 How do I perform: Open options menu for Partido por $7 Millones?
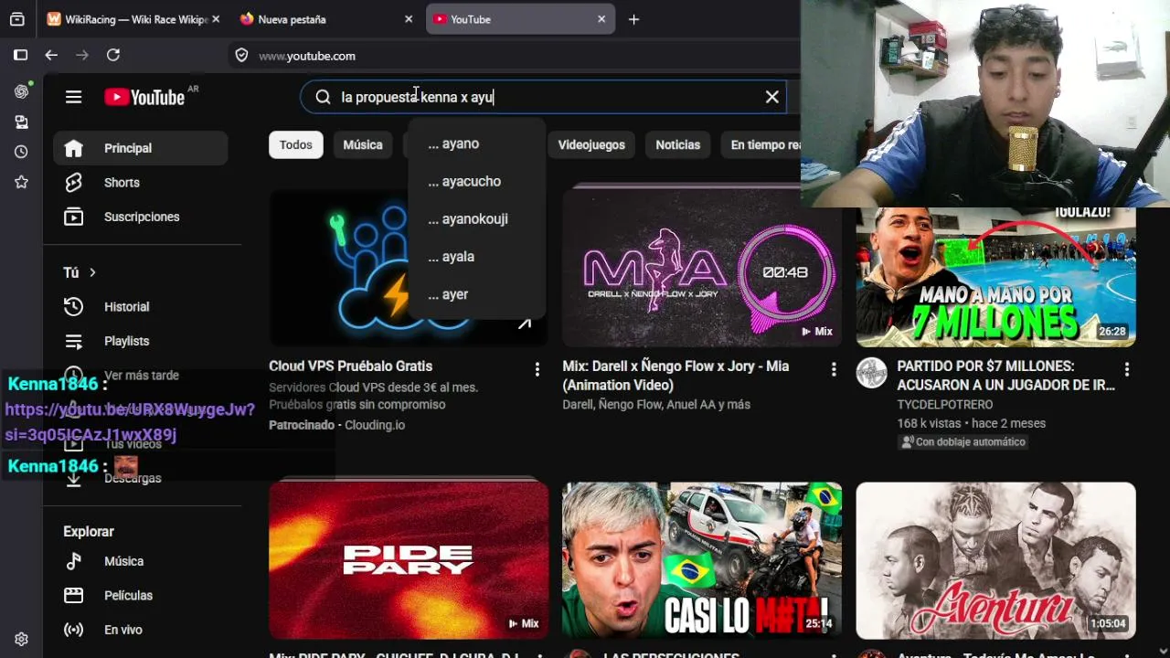coord(1127,369)
